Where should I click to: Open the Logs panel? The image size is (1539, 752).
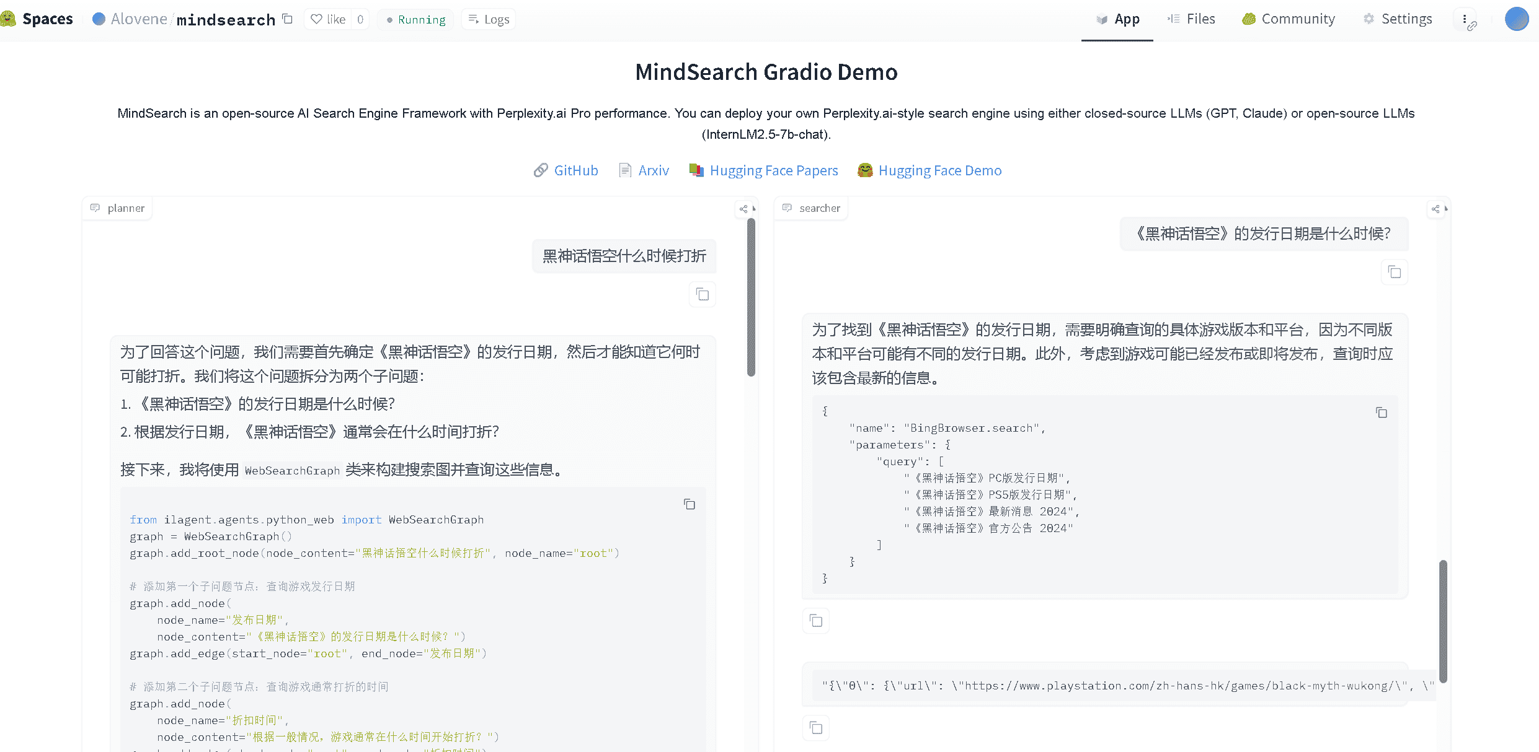pos(489,19)
